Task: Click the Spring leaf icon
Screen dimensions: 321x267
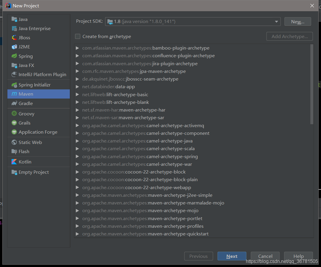Action: point(14,56)
